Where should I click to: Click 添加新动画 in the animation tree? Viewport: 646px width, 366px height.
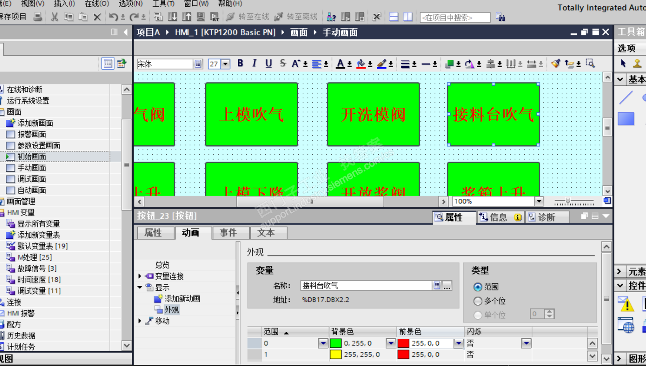(x=182, y=298)
